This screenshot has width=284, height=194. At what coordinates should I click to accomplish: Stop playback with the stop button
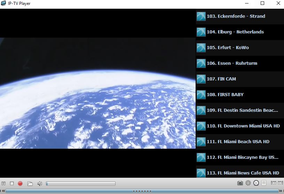12,184
